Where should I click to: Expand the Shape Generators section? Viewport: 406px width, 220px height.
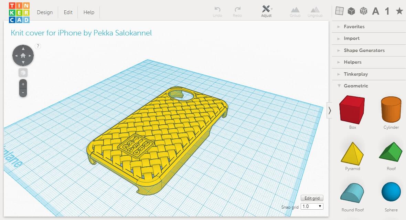pos(364,50)
